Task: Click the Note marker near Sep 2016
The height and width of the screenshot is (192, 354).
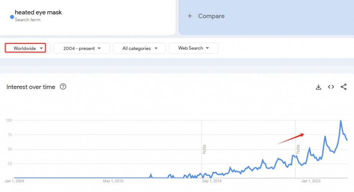Action: [204, 149]
